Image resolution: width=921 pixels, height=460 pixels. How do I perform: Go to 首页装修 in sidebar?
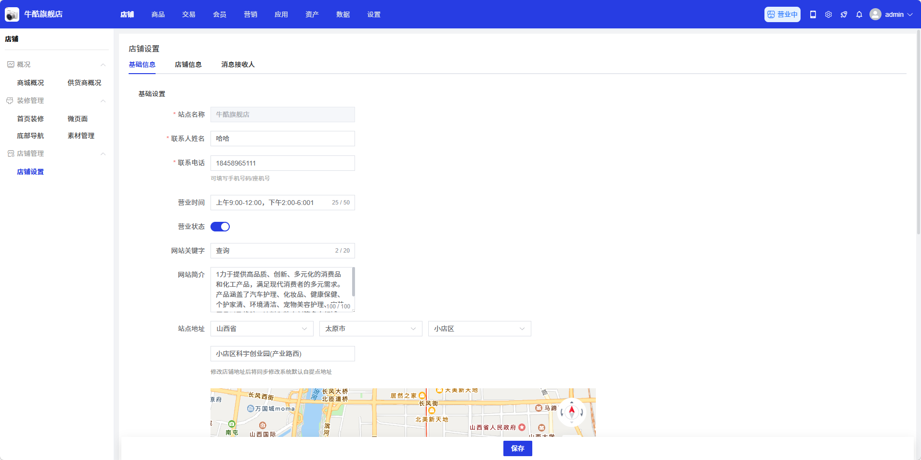click(30, 119)
